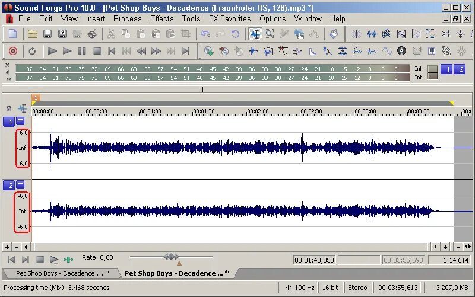
Task: Click Rewind in transport toolbar
Action: click(141, 51)
